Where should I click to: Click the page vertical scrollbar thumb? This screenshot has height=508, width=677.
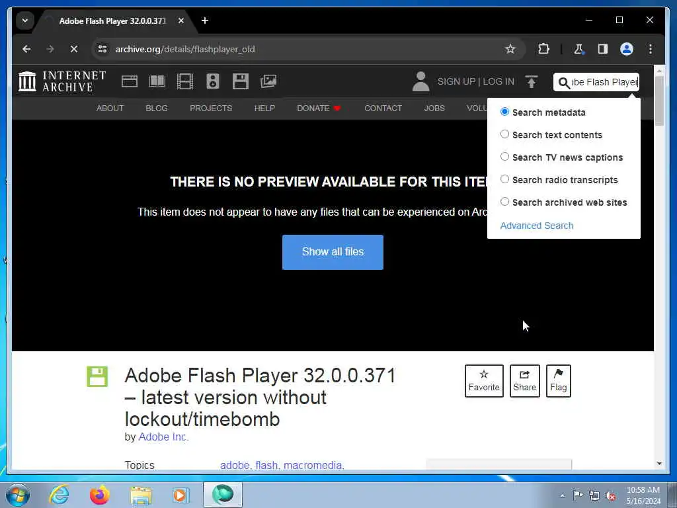(659, 101)
